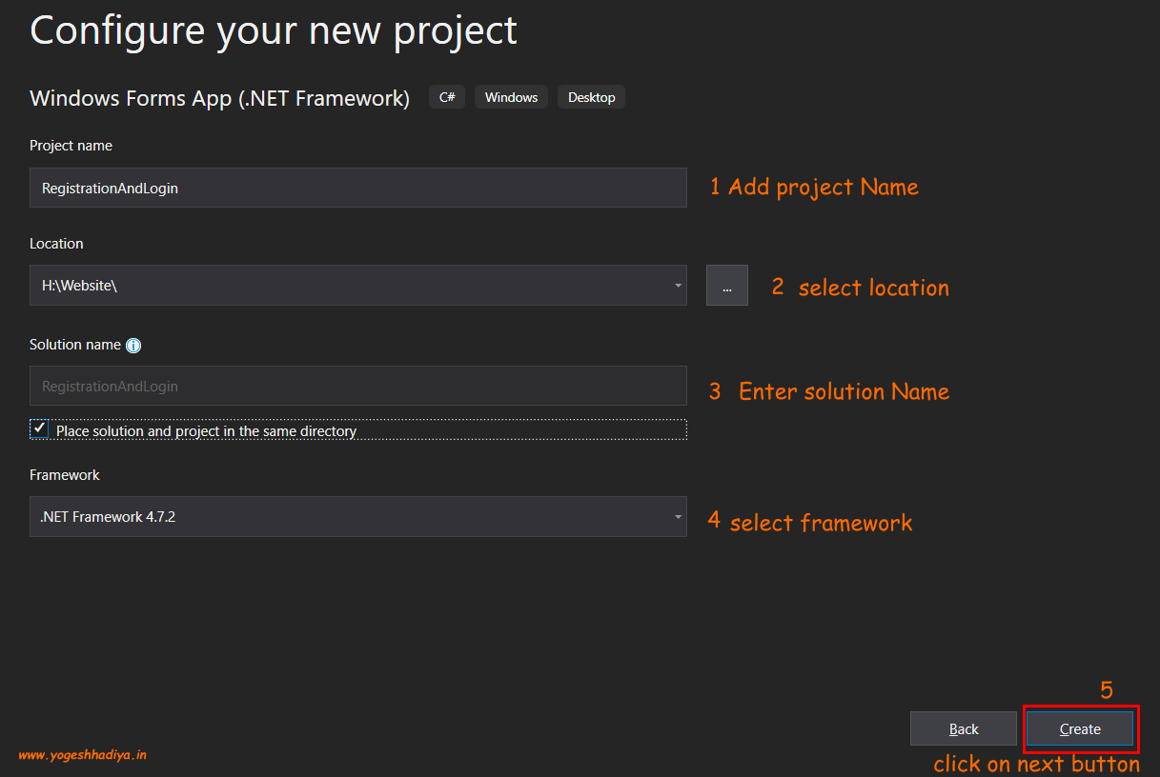Click the C# language tag

click(447, 97)
